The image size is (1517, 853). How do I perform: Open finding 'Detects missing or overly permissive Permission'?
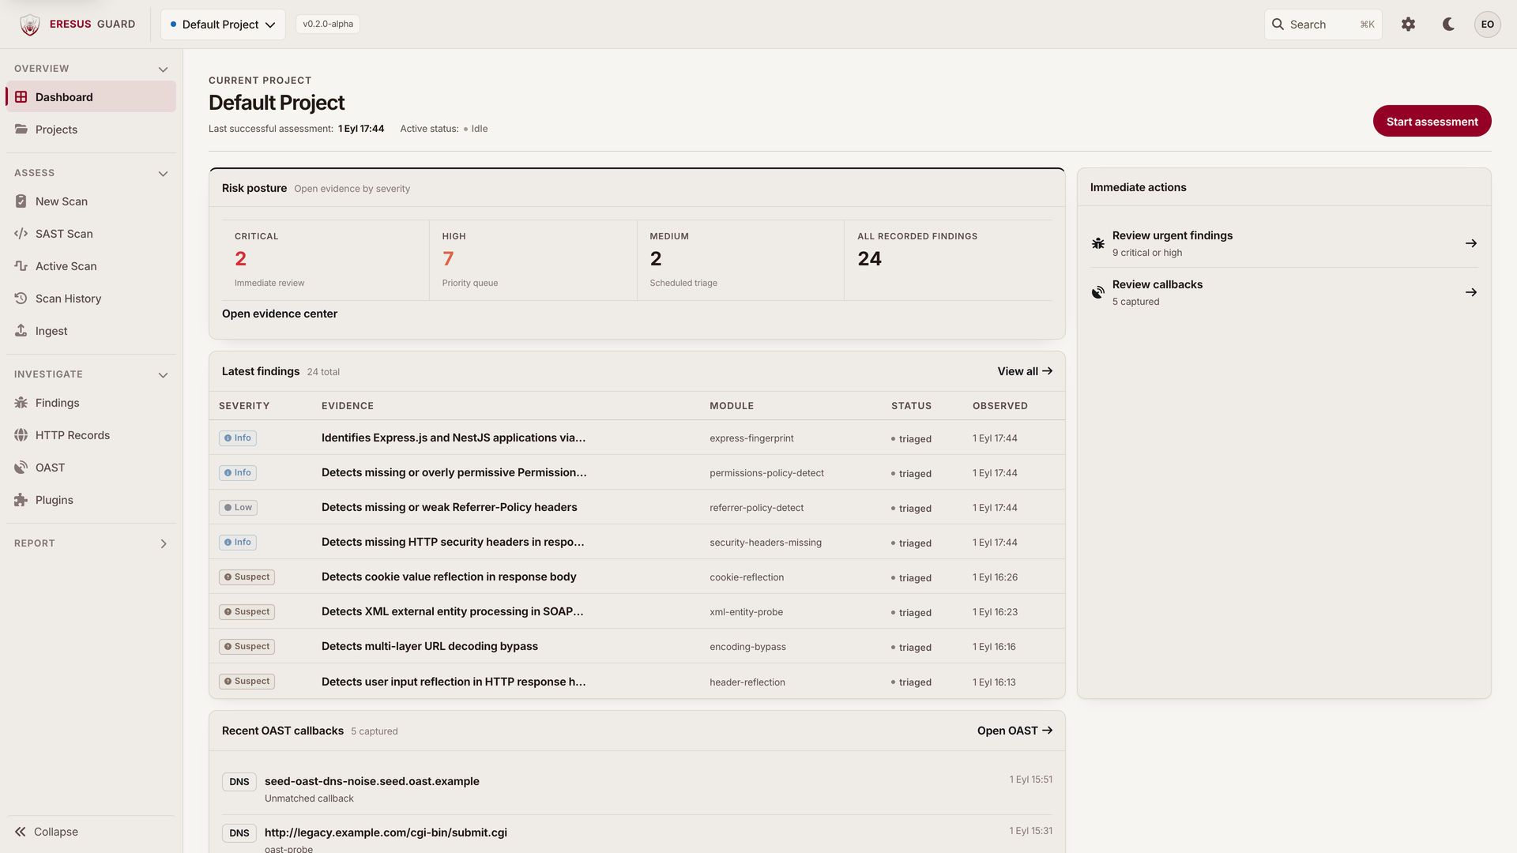(x=454, y=472)
